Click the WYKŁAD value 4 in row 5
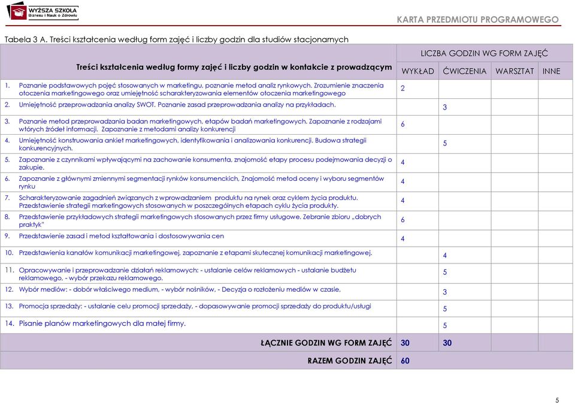 [402, 162]
